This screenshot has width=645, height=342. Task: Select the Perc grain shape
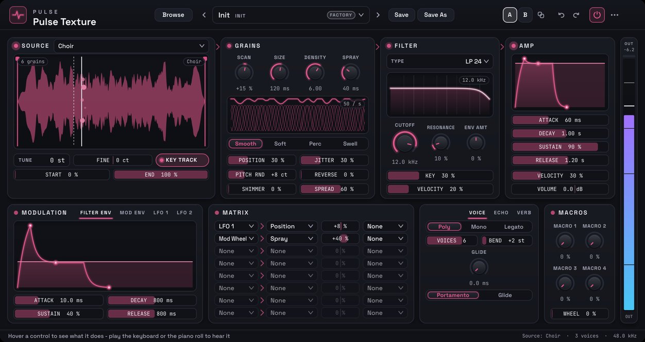(315, 144)
